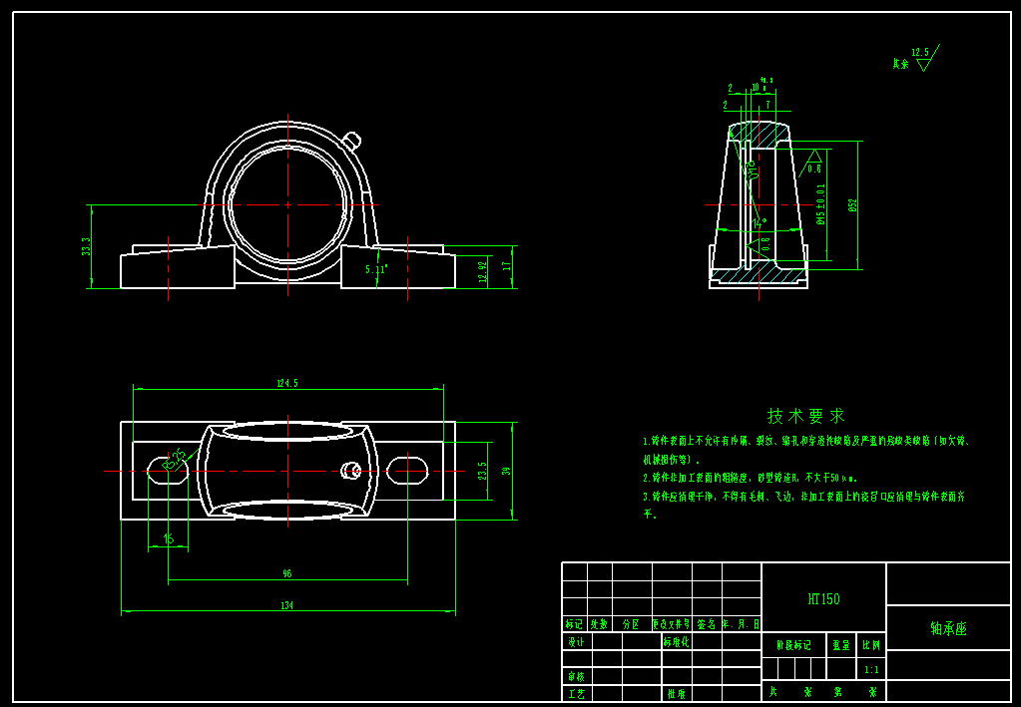Image resolution: width=1021 pixels, height=707 pixels.
Task: Select the 其余 roughness note text
Action: coord(901,65)
